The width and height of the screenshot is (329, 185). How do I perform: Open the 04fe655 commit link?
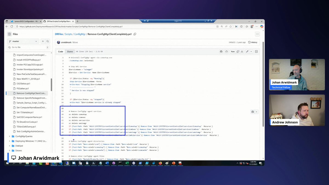tap(232, 42)
